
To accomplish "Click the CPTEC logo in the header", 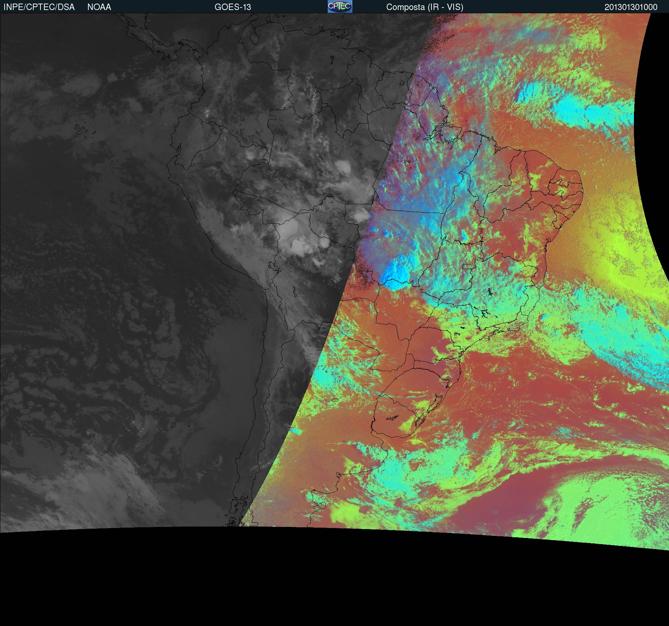I will tap(340, 6).
